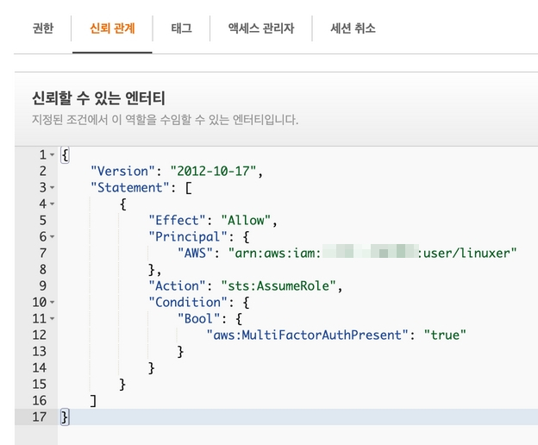The image size is (538, 445).
Task: Place cursor on the "Allow" effect value
Action: [x=247, y=220]
